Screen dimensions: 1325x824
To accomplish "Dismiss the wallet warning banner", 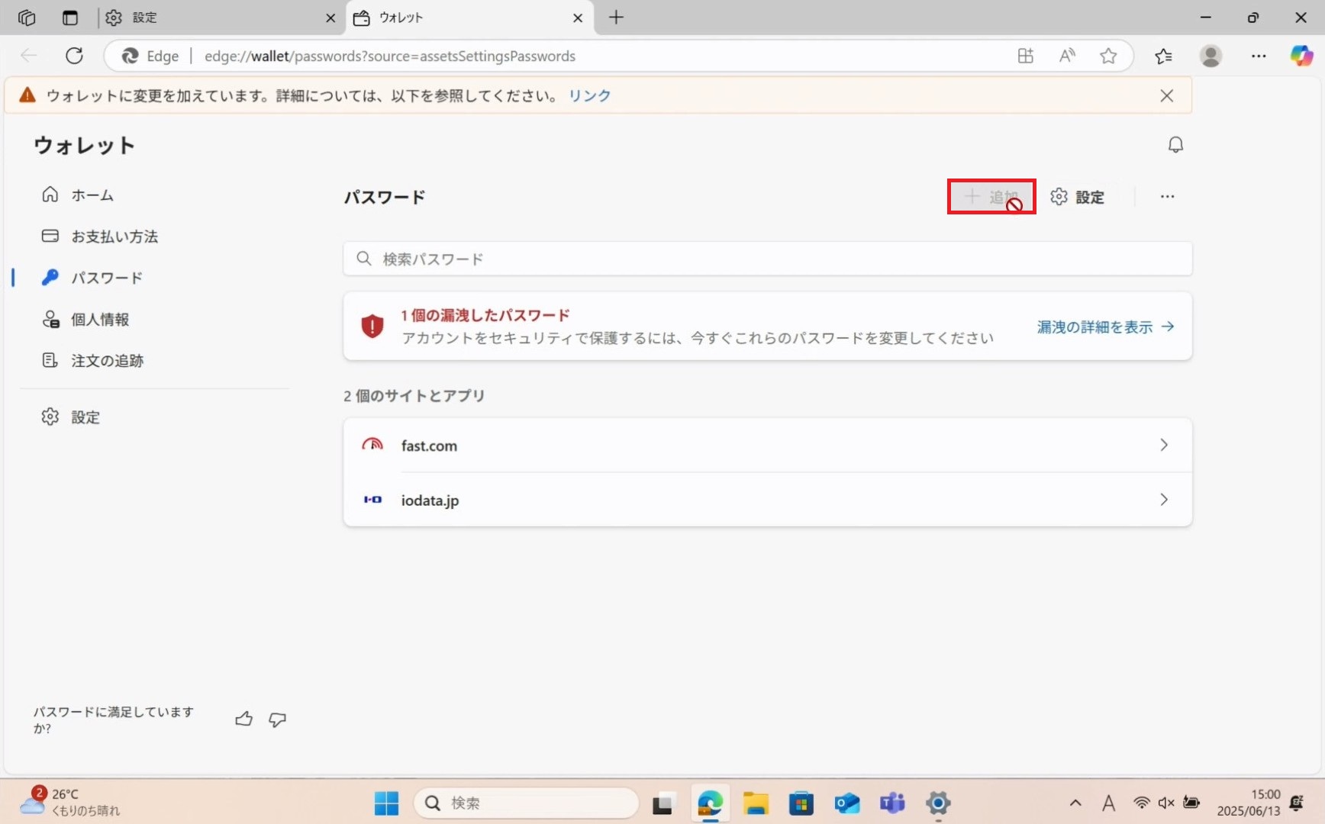I will tap(1166, 95).
